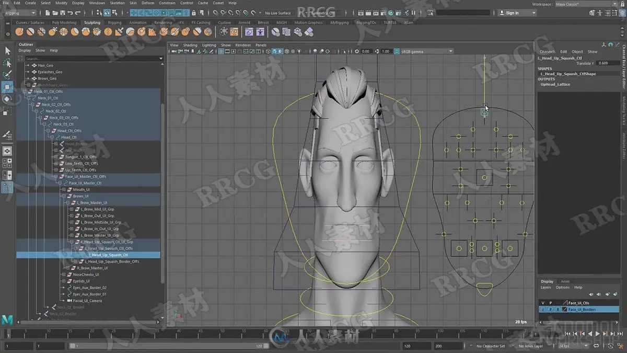
Task: Open the Channels menu in the Channel Box
Action: click(548, 52)
